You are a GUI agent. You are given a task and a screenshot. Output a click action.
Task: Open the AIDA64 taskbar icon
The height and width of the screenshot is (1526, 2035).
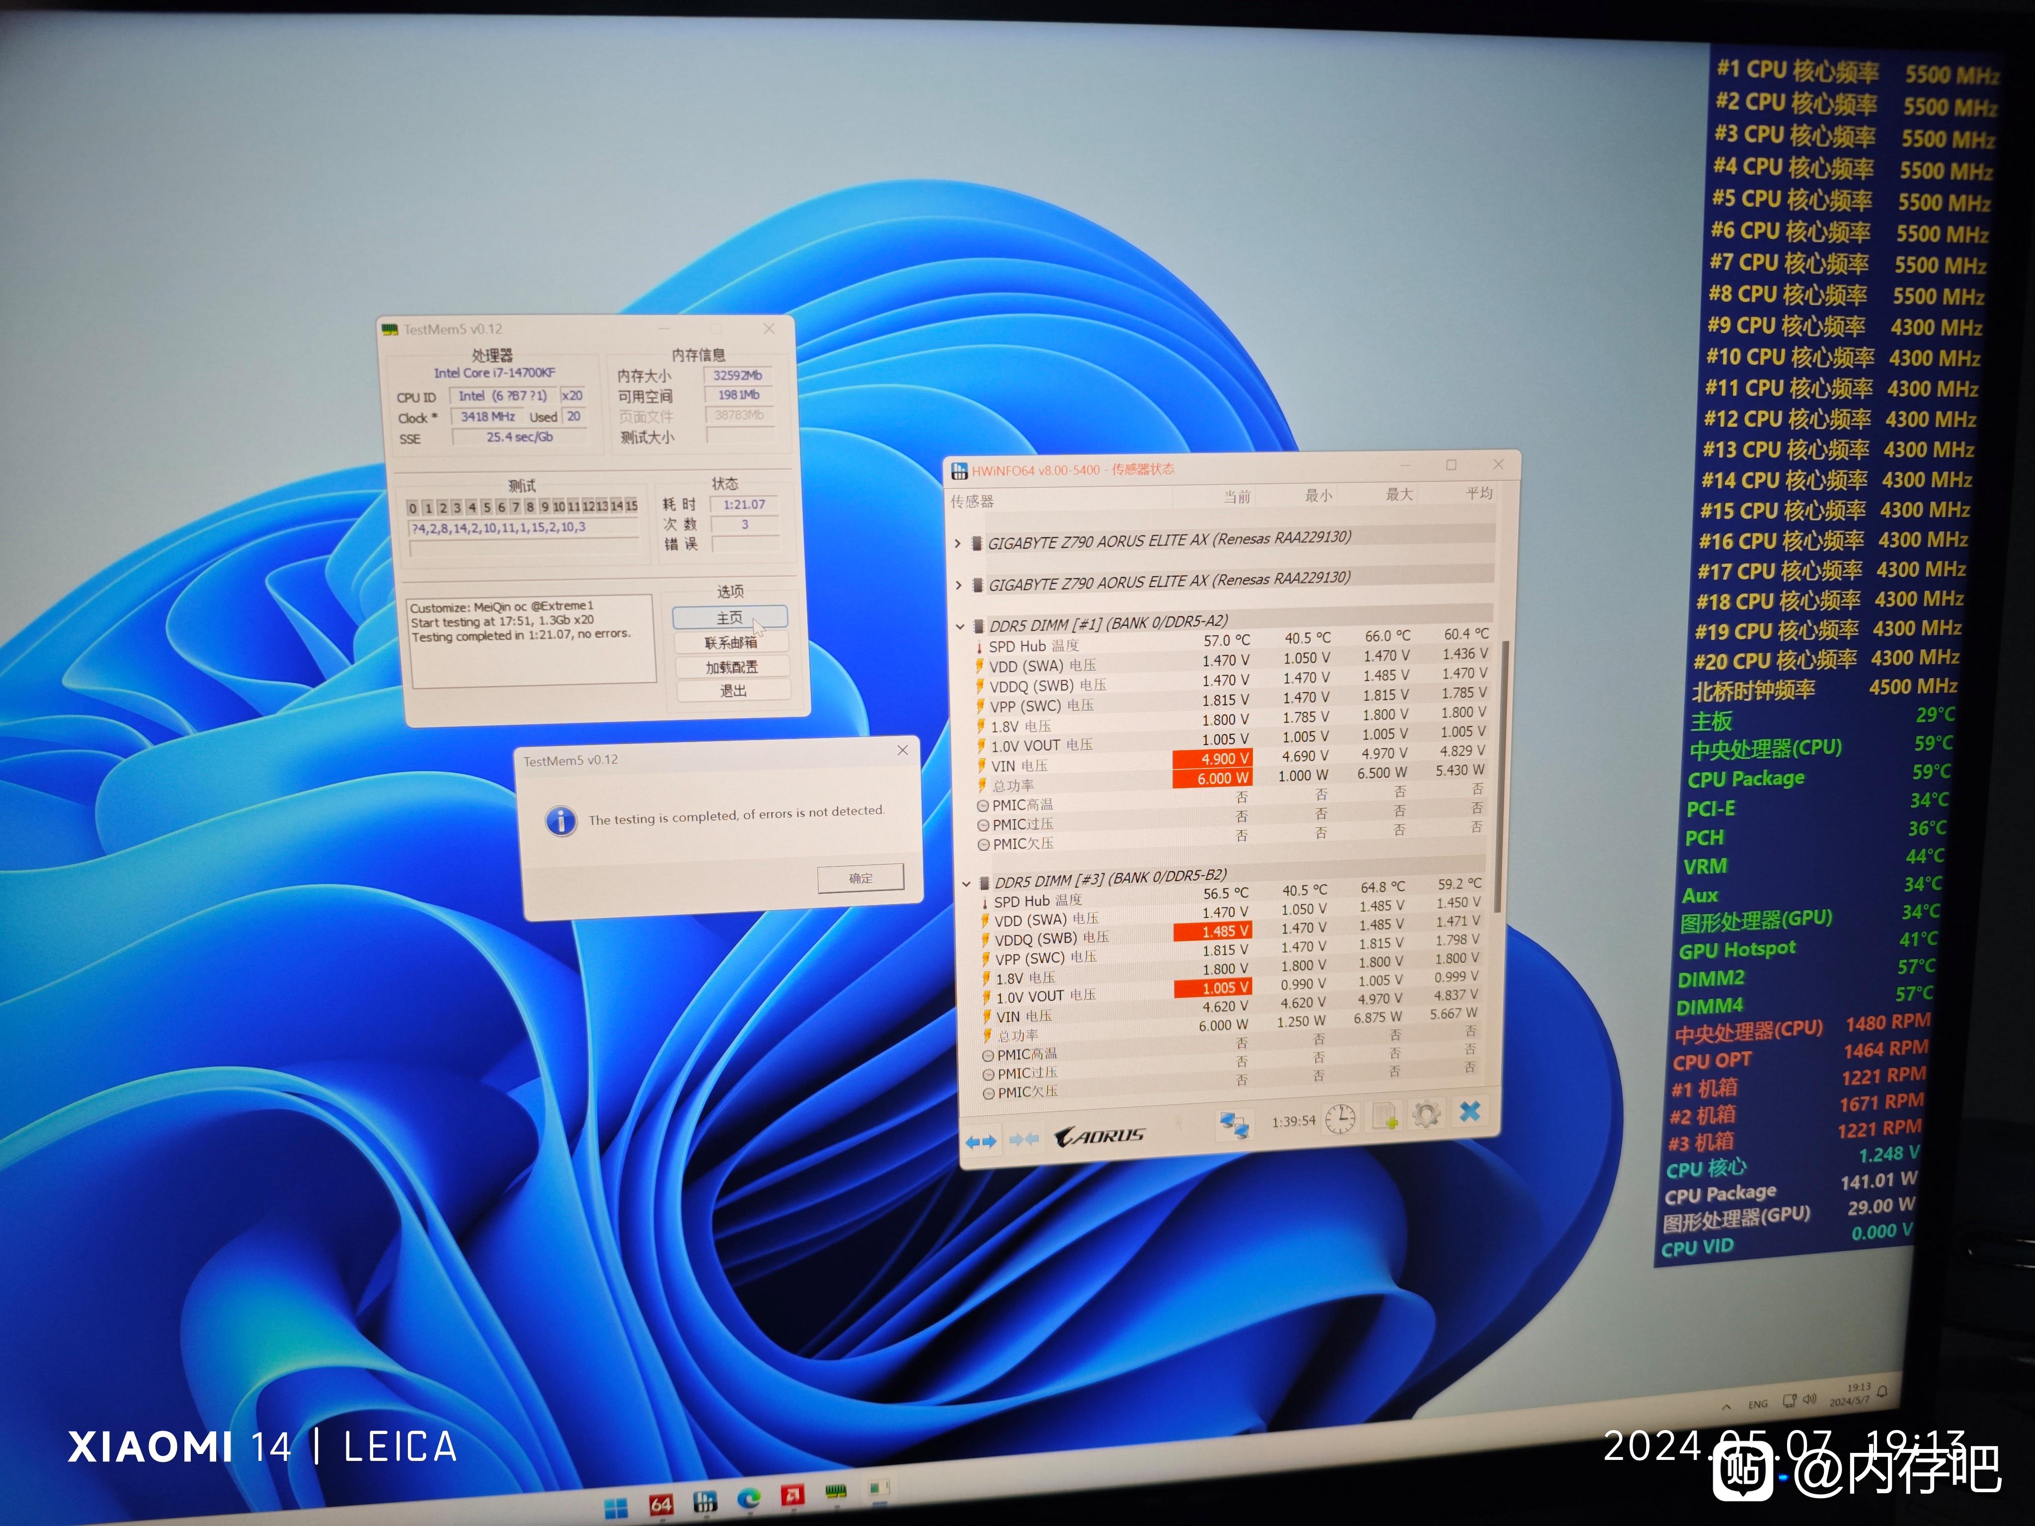pos(661,1505)
